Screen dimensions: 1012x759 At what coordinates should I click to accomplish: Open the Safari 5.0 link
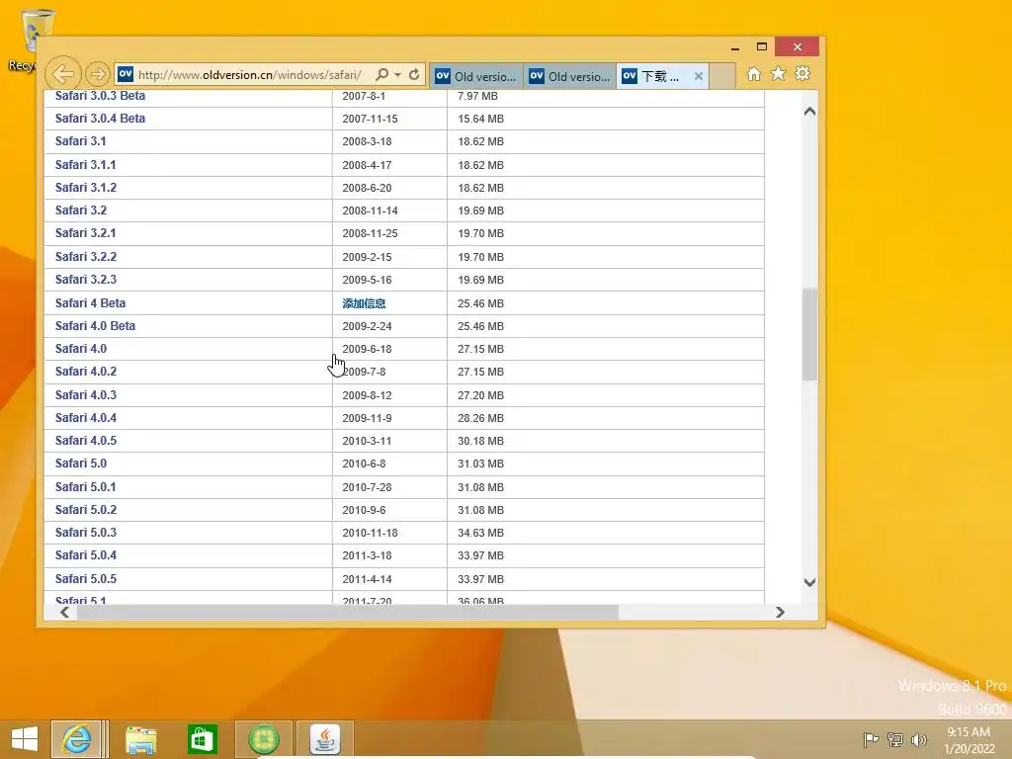point(81,464)
